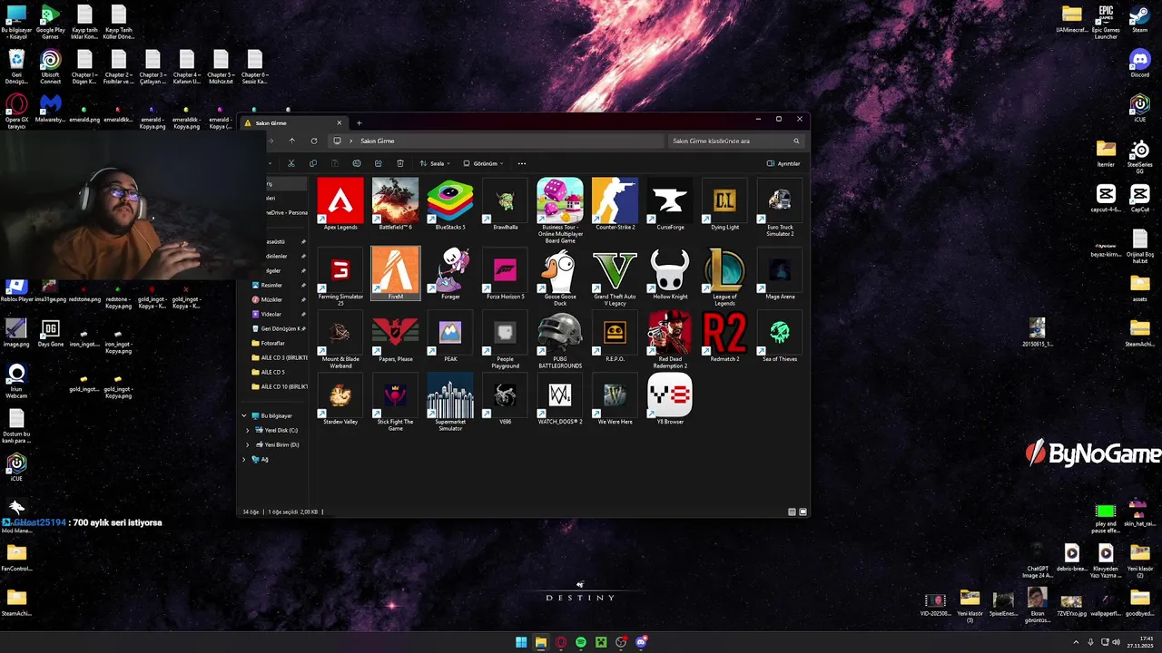Select the Battlefield 6 shortcut
The width and height of the screenshot is (1162, 653).
pyautogui.click(x=395, y=205)
